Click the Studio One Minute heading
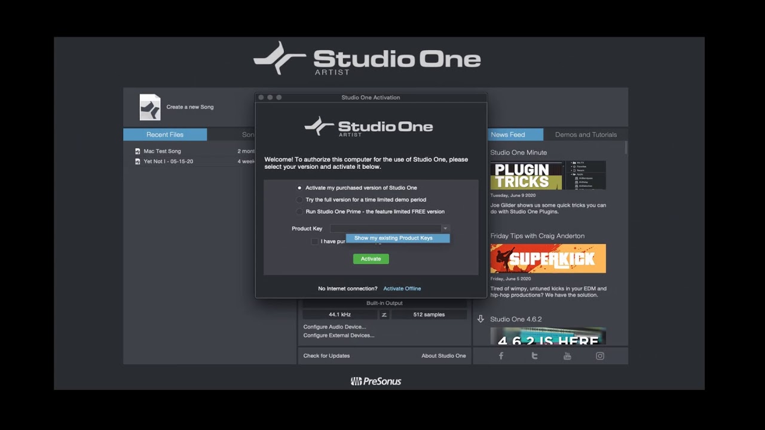 click(x=518, y=152)
